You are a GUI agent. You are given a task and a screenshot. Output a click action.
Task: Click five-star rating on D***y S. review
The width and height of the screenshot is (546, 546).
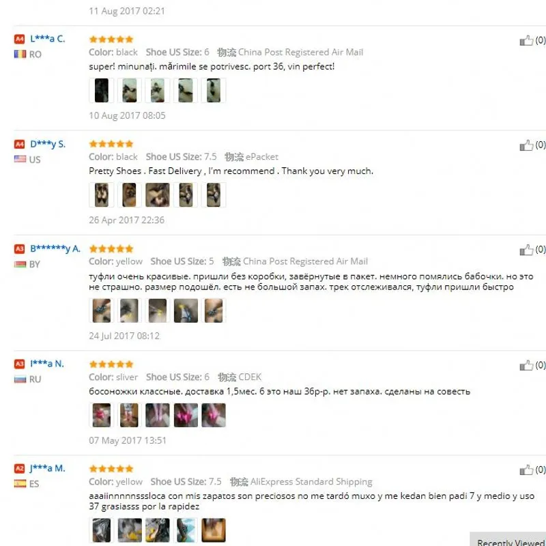point(111,144)
